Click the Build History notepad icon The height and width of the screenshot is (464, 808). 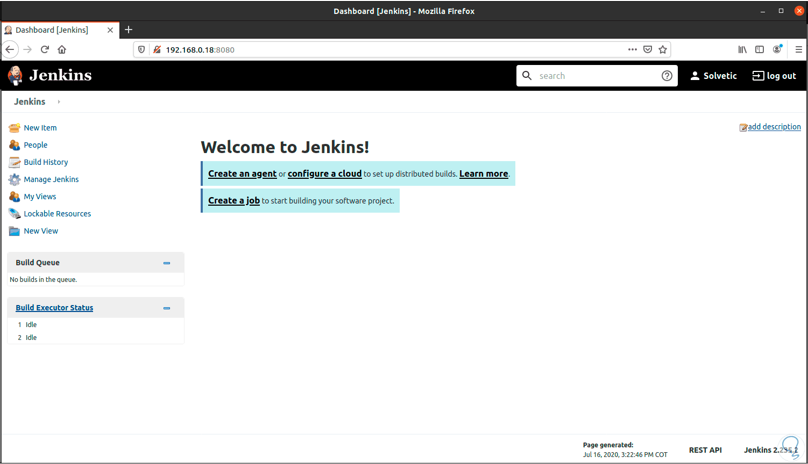[x=15, y=162]
